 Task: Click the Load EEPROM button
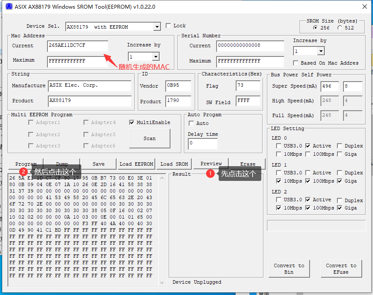coord(137,164)
